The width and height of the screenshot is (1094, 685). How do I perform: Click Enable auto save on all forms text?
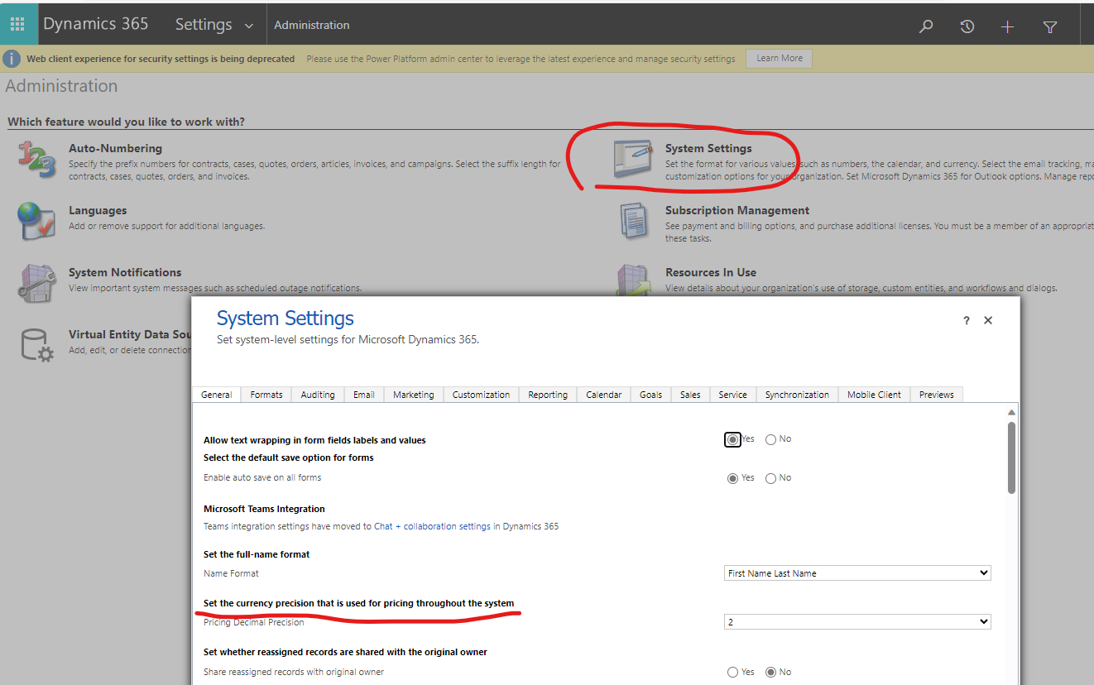(x=262, y=477)
